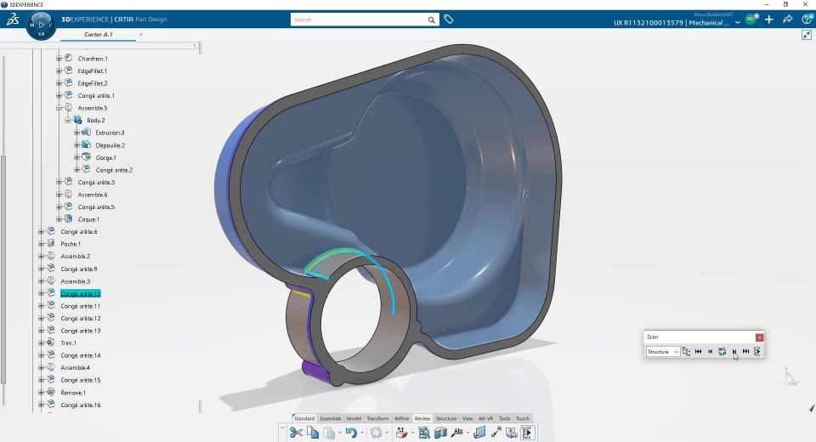Expand the Remove.1 node
The height and width of the screenshot is (442, 816).
tap(41, 393)
